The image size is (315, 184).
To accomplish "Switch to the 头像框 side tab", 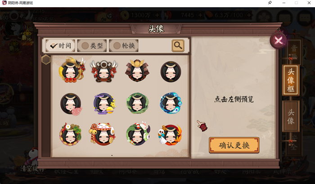I will (x=291, y=80).
